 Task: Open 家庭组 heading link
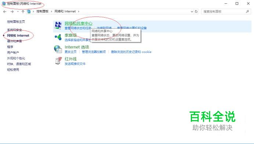70,35
